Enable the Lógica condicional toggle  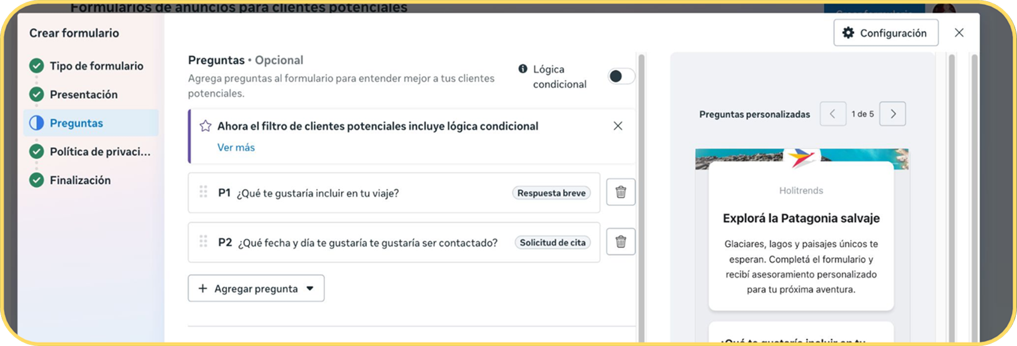click(x=622, y=76)
